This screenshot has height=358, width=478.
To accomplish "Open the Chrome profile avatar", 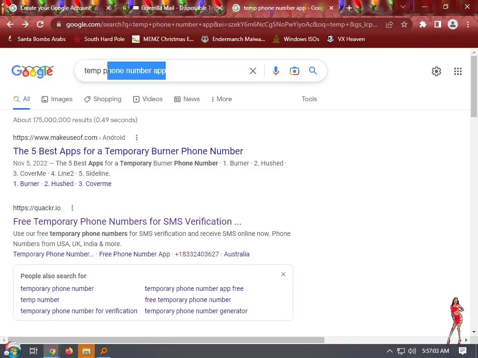I will 453,24.
